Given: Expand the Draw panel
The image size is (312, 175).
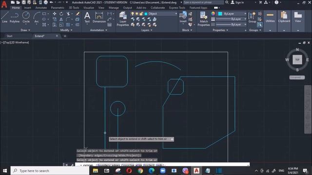Looking at the screenshot, I should (25, 30).
